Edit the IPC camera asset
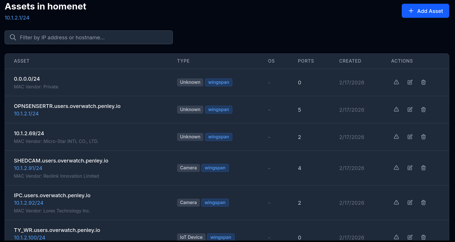 point(410,202)
